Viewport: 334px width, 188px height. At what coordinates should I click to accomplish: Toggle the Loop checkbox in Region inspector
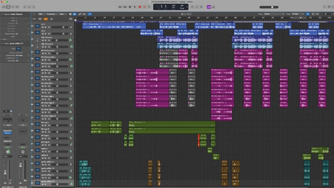(17, 20)
